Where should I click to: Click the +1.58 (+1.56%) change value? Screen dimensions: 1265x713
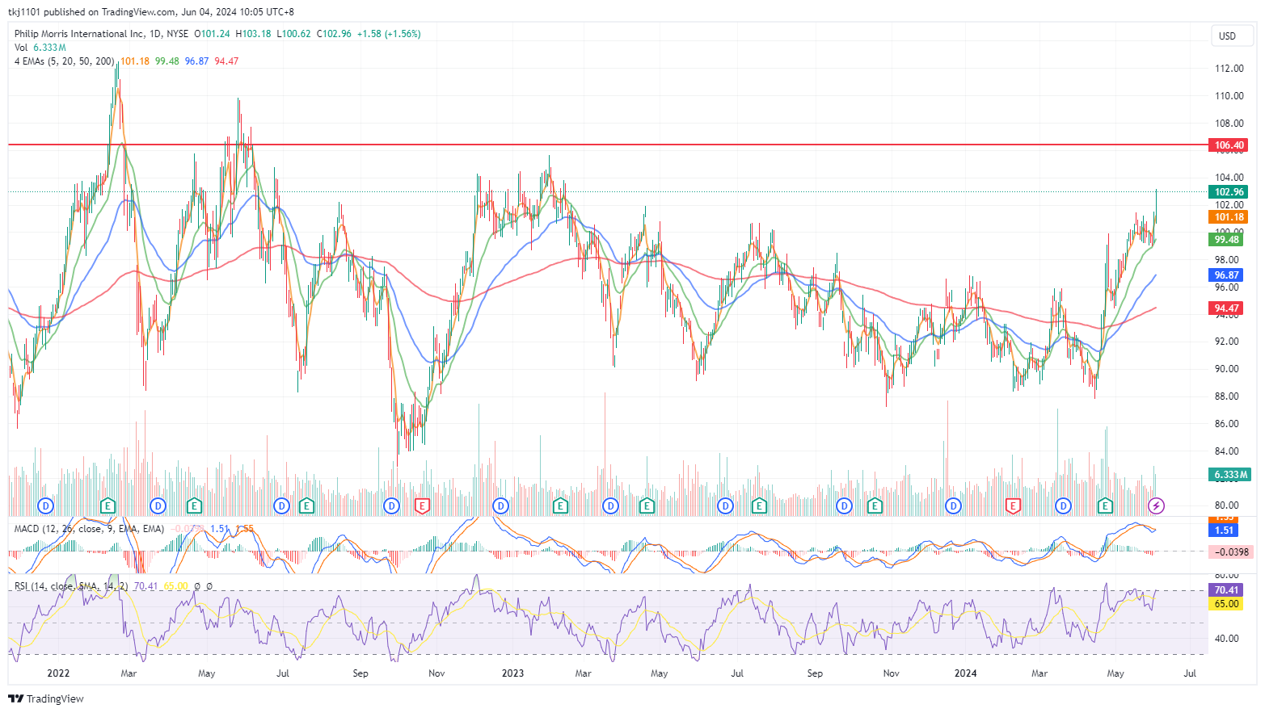[x=389, y=34]
